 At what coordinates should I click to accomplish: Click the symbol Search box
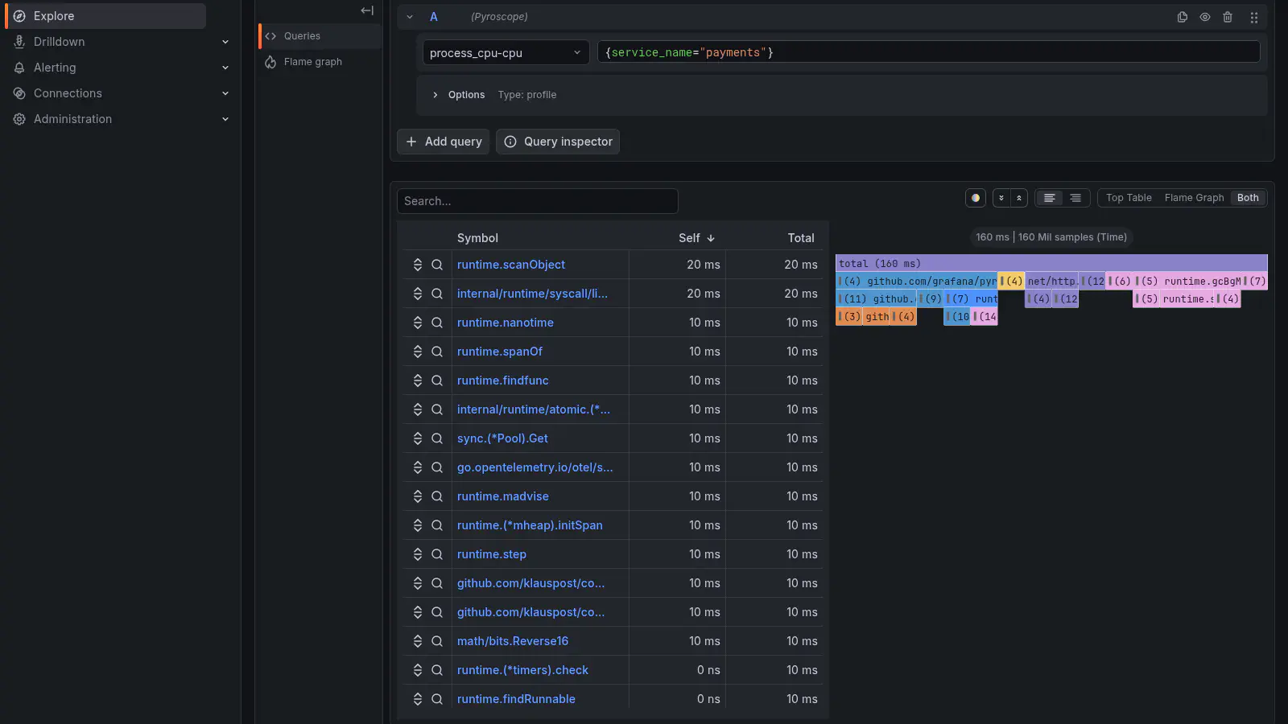point(538,201)
